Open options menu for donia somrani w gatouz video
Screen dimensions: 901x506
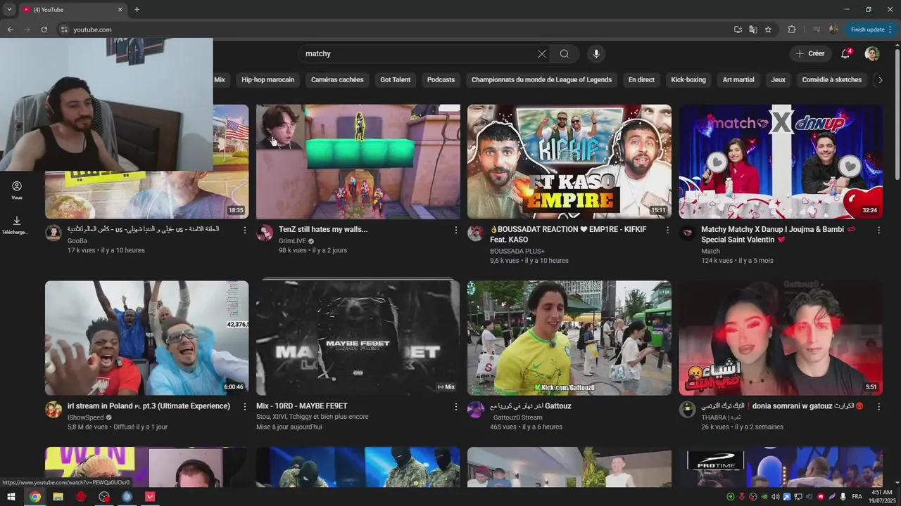878,407
